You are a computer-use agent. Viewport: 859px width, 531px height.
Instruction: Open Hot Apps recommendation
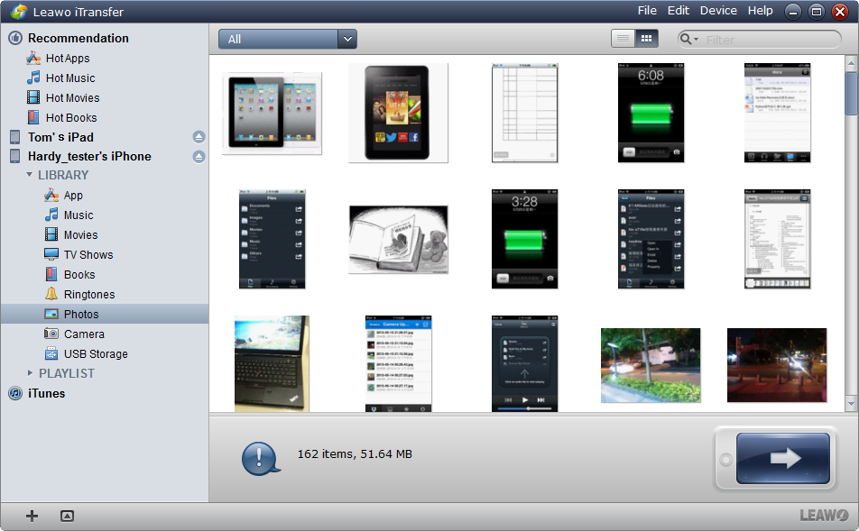point(68,58)
